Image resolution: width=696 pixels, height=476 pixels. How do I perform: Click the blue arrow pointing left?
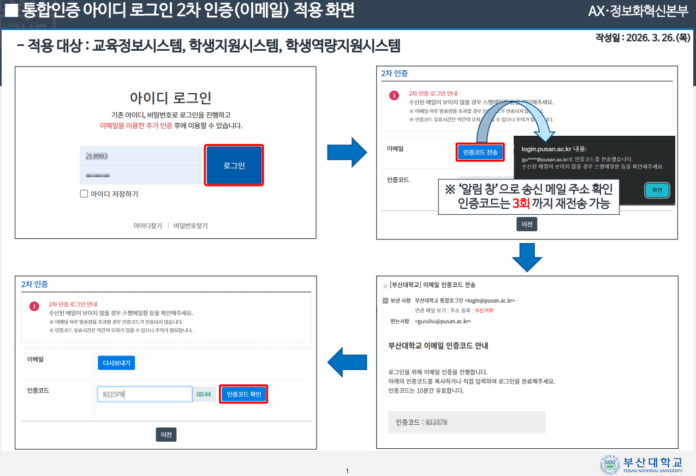[x=347, y=362]
